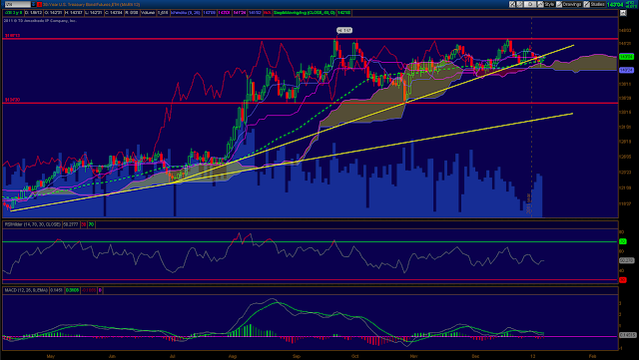Click the green 70 overbought marker on the RSI axis
The width and height of the screenshot is (639, 360).
[622, 241]
